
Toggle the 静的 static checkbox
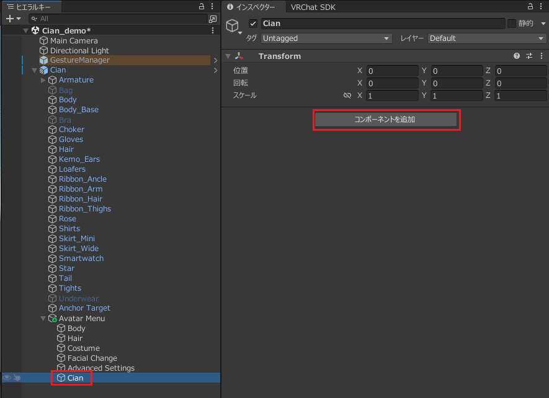click(512, 24)
